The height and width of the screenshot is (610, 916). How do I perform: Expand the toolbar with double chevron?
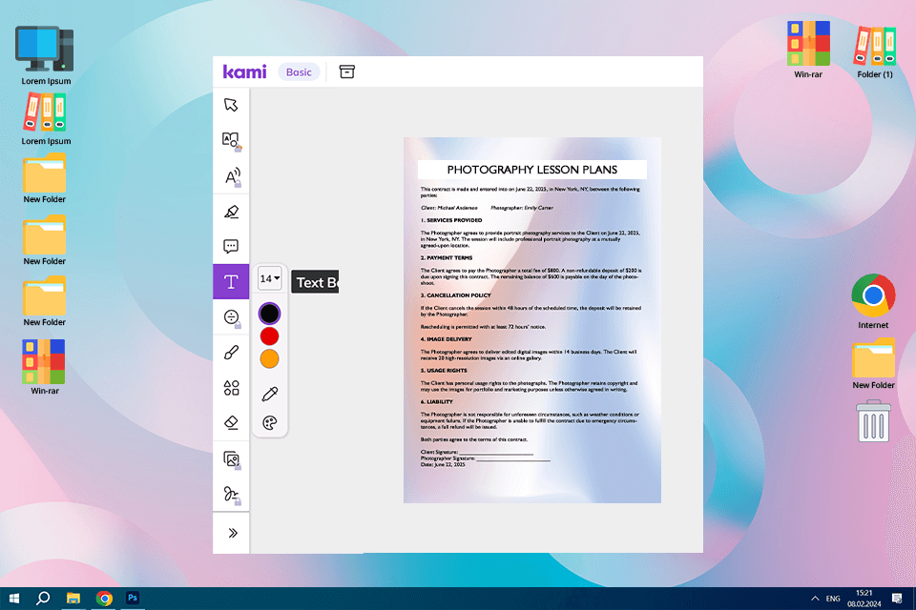point(233,533)
